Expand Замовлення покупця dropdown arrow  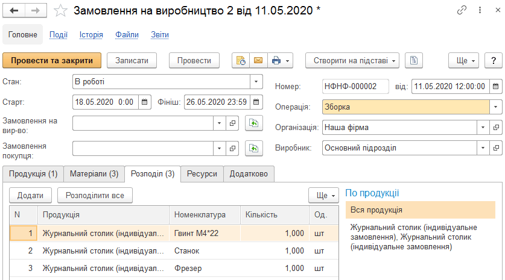tap(220, 149)
